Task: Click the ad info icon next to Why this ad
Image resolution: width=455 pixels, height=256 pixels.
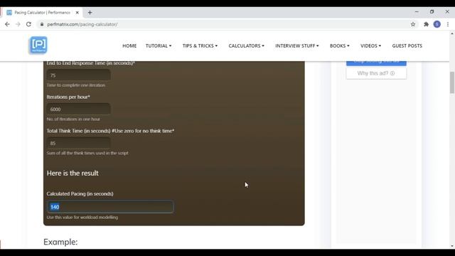Action: pyautogui.click(x=392, y=73)
